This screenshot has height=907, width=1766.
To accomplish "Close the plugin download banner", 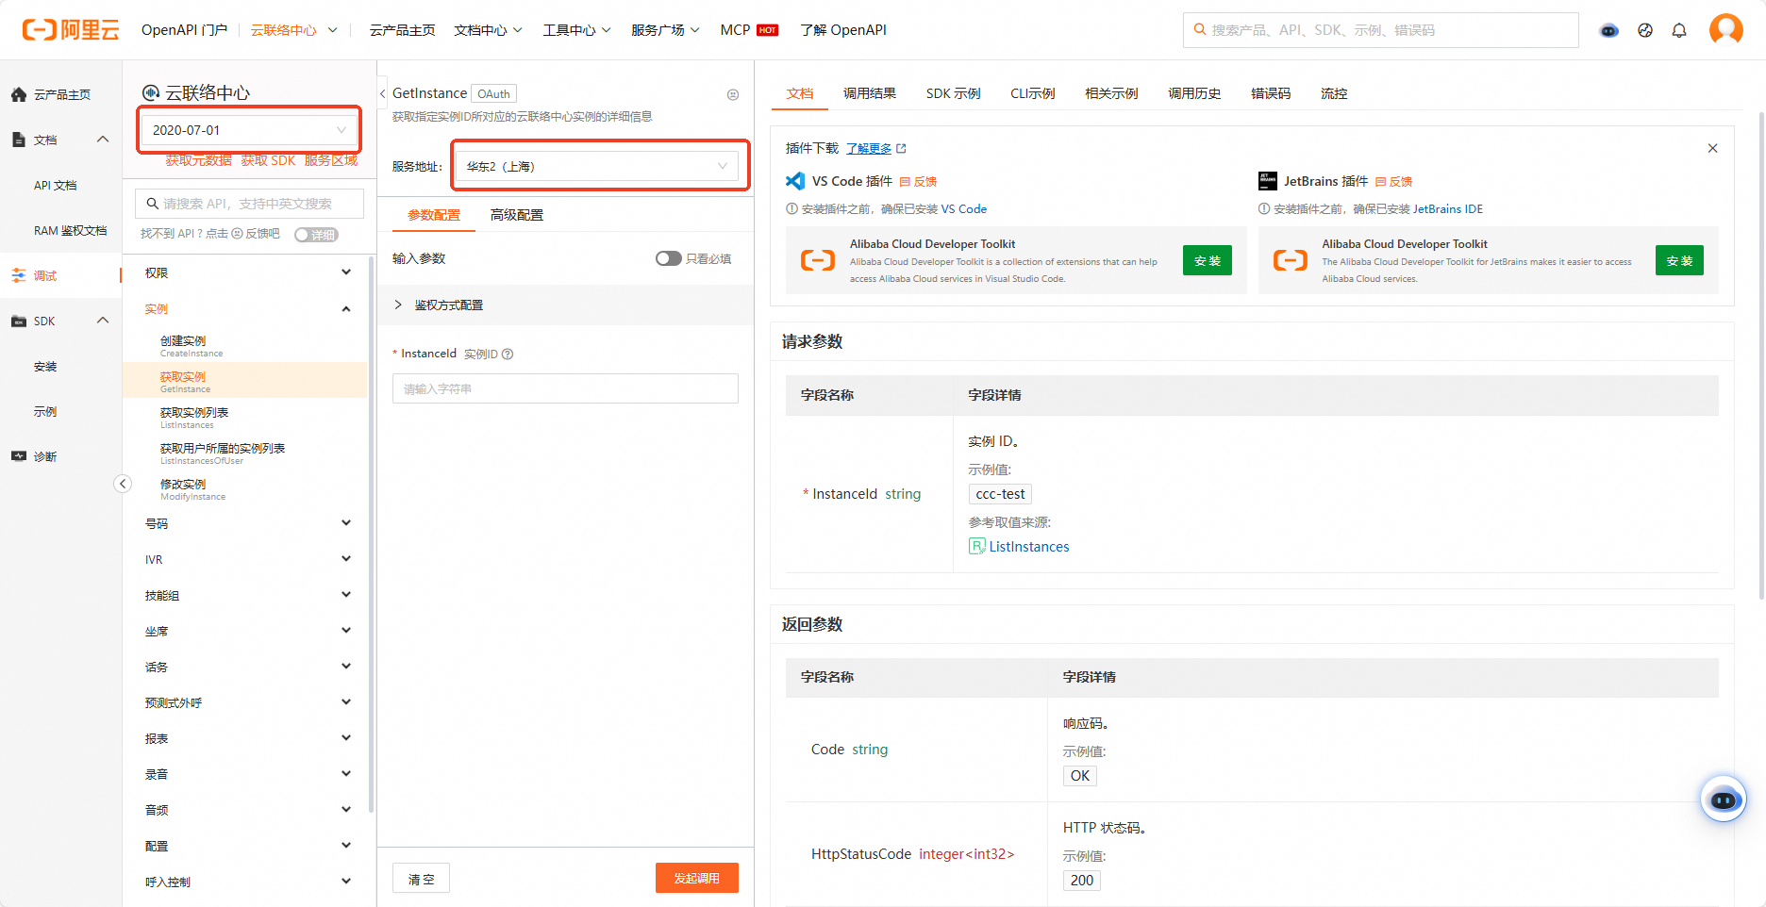I will (x=1713, y=148).
